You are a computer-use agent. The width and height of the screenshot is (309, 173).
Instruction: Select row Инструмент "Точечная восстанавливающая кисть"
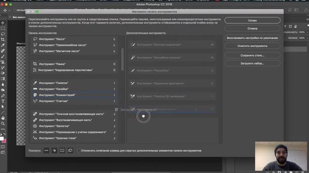74,114
